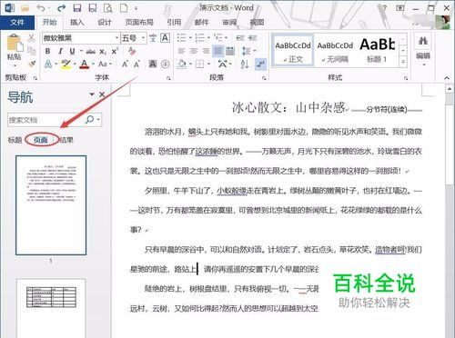Open the 五号 font size dropdown
The height and width of the screenshot is (338, 455).
[144, 38]
